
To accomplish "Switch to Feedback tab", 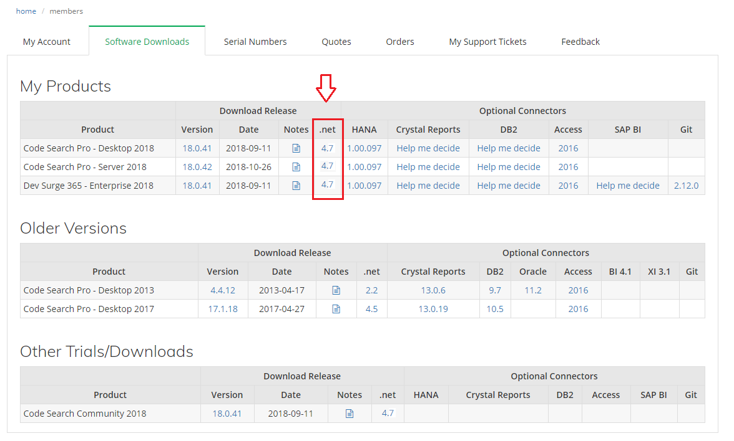I will pyautogui.click(x=580, y=42).
